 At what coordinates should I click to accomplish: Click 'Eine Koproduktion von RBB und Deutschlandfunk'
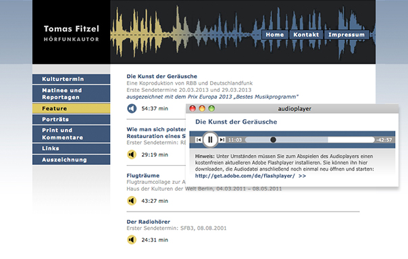[x=189, y=83]
